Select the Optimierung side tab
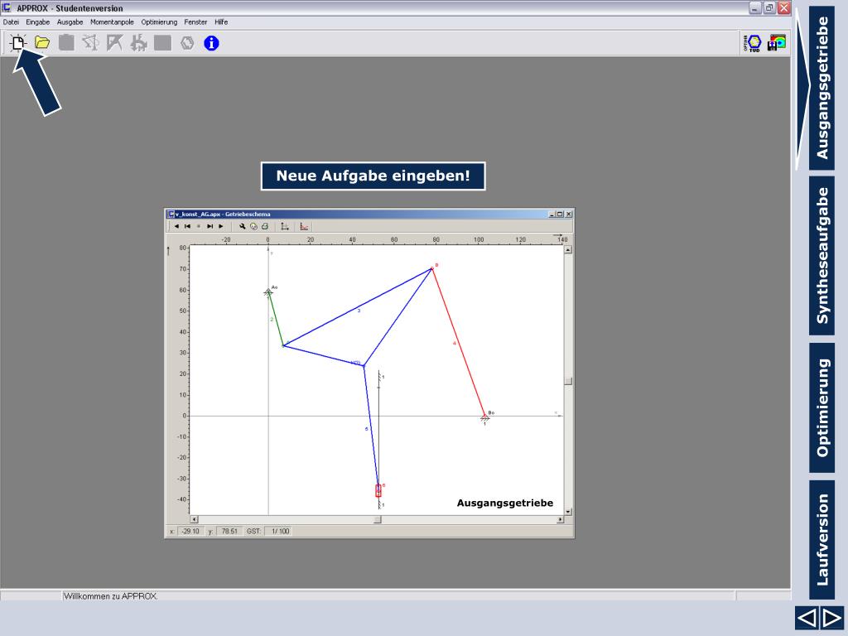Screen dimensions: 848x636 (x=822, y=407)
